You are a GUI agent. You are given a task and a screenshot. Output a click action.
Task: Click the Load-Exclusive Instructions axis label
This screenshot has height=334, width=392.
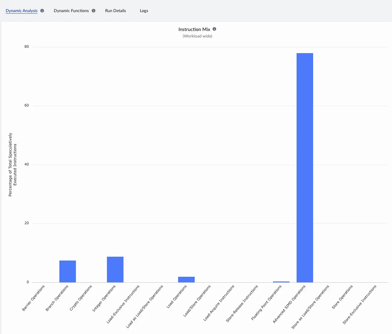123,304
